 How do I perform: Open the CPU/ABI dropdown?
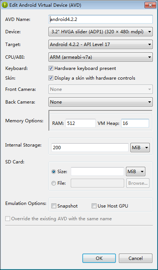click(x=101, y=57)
